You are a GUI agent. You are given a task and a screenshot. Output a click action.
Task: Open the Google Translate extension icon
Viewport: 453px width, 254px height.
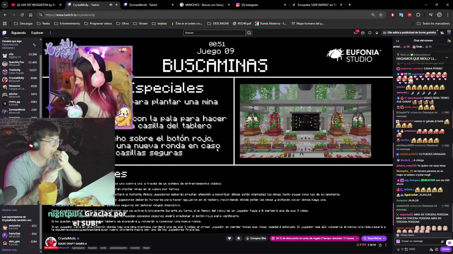[401, 15]
